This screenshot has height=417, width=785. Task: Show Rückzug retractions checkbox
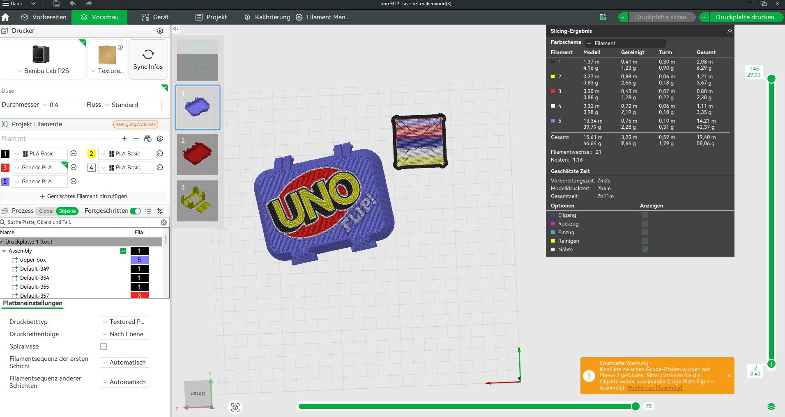(x=645, y=224)
